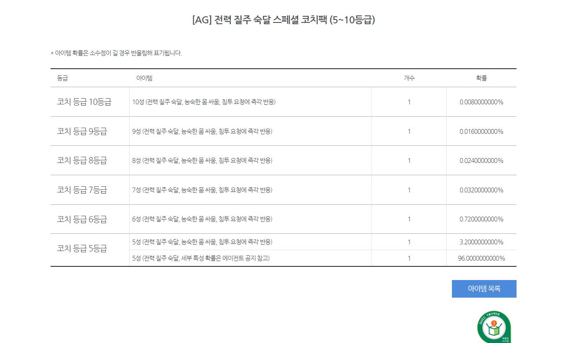The image size is (586, 343).
Task: Select the probability 0.0080000000%
Action: point(481,102)
